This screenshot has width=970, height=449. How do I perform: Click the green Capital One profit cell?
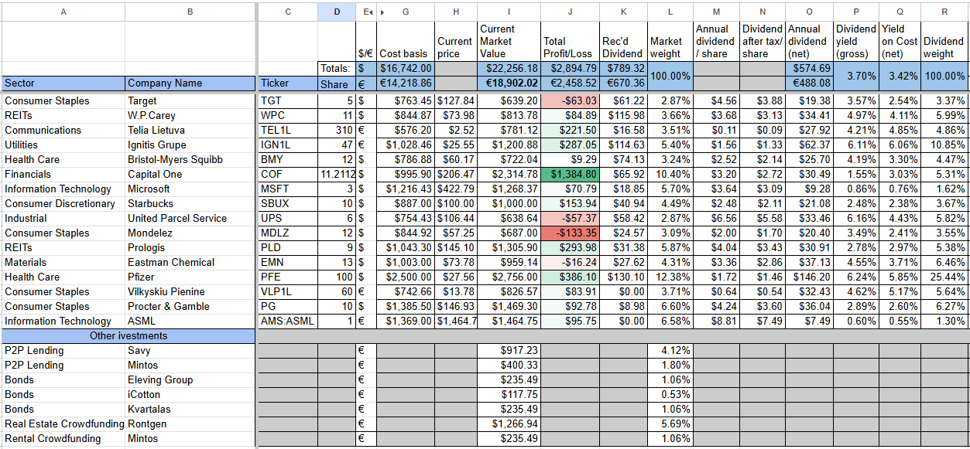(570, 175)
